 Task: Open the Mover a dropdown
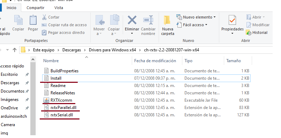(101, 34)
